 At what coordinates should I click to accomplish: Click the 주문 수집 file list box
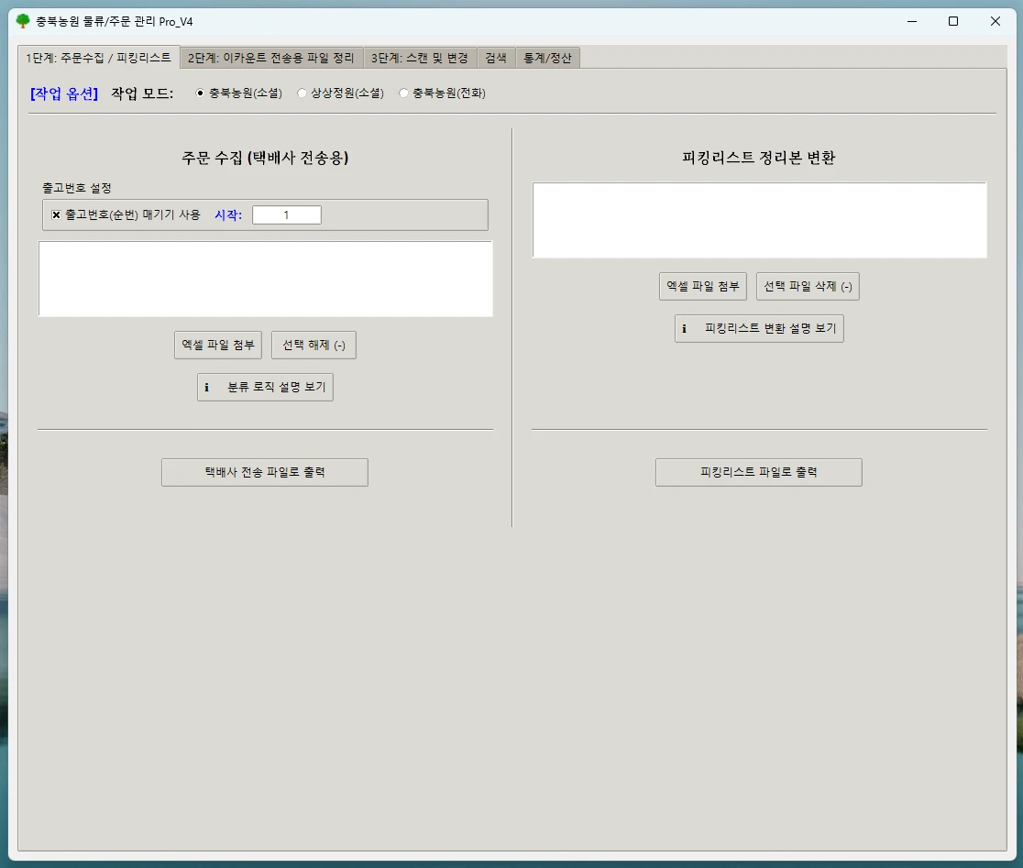(266, 280)
